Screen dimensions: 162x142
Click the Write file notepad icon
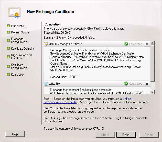[46, 84]
